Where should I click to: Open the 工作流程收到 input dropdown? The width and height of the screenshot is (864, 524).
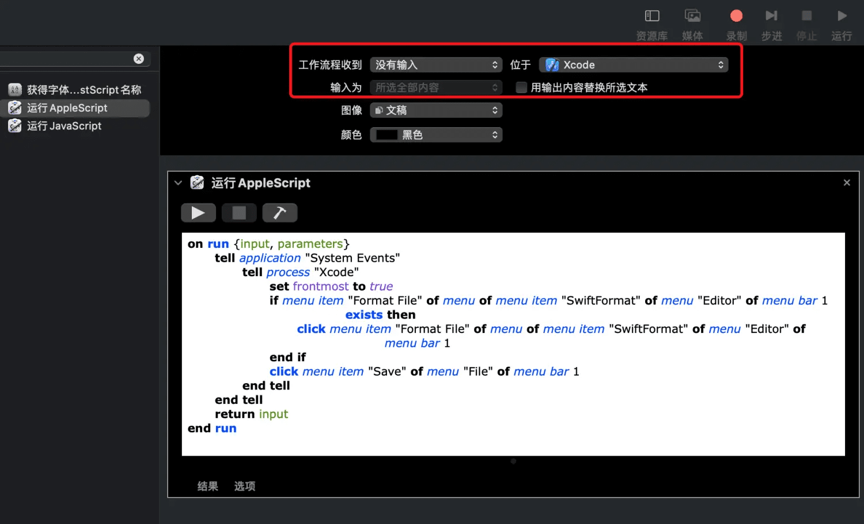(x=436, y=64)
